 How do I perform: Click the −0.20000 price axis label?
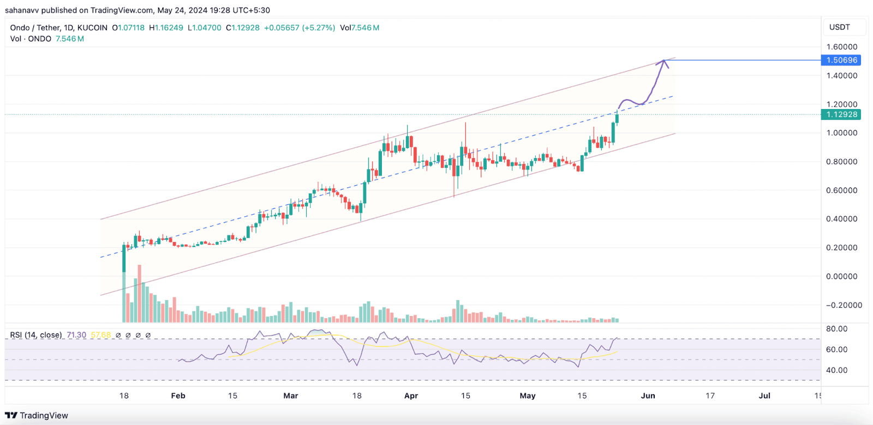click(x=844, y=305)
